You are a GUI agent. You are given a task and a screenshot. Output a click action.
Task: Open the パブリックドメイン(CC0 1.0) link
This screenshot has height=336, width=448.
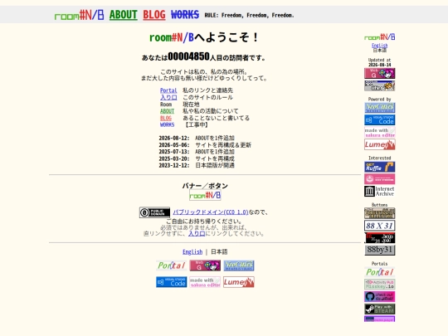click(211, 212)
